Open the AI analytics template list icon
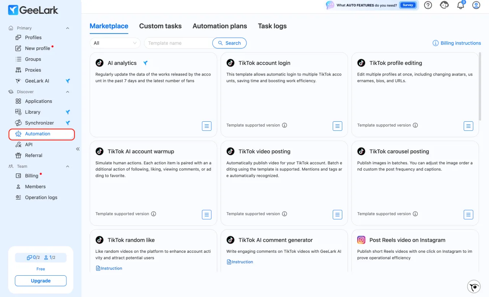489x297 pixels. coord(207,126)
